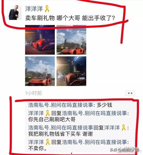This screenshot has width=143, height=155.
Task: Open the two-dot like/comment menu button
Action: [x=130, y=93]
